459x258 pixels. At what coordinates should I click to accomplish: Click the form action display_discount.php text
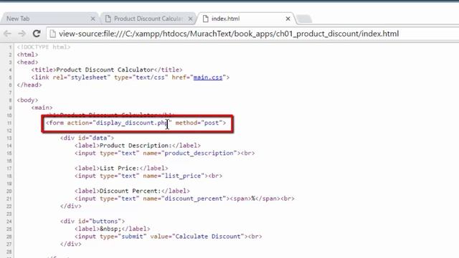119,123
